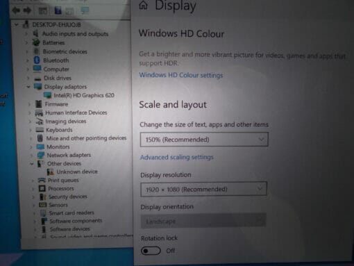The image size is (354, 266).
Task: Click the Computer monitor icon in device tree
Action: pos(37,69)
